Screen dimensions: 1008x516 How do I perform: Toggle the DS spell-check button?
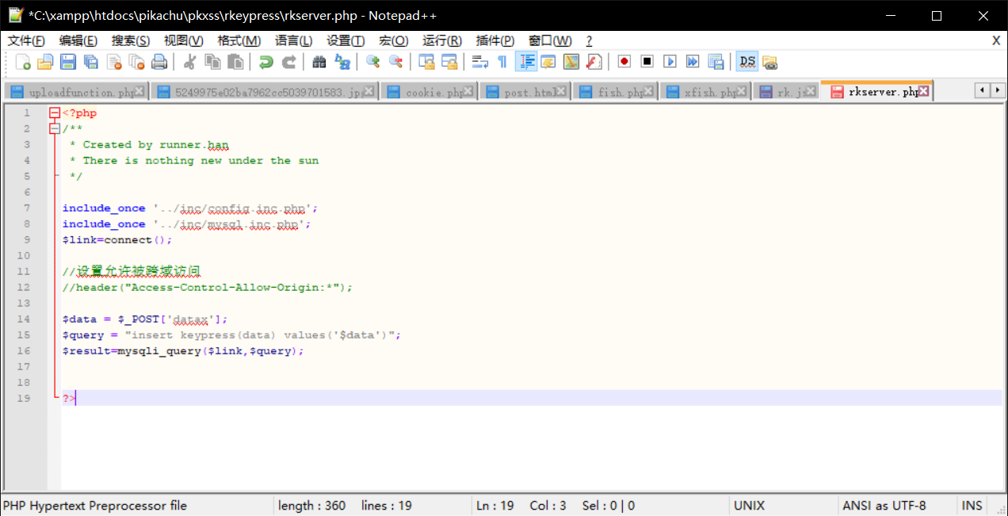[746, 62]
